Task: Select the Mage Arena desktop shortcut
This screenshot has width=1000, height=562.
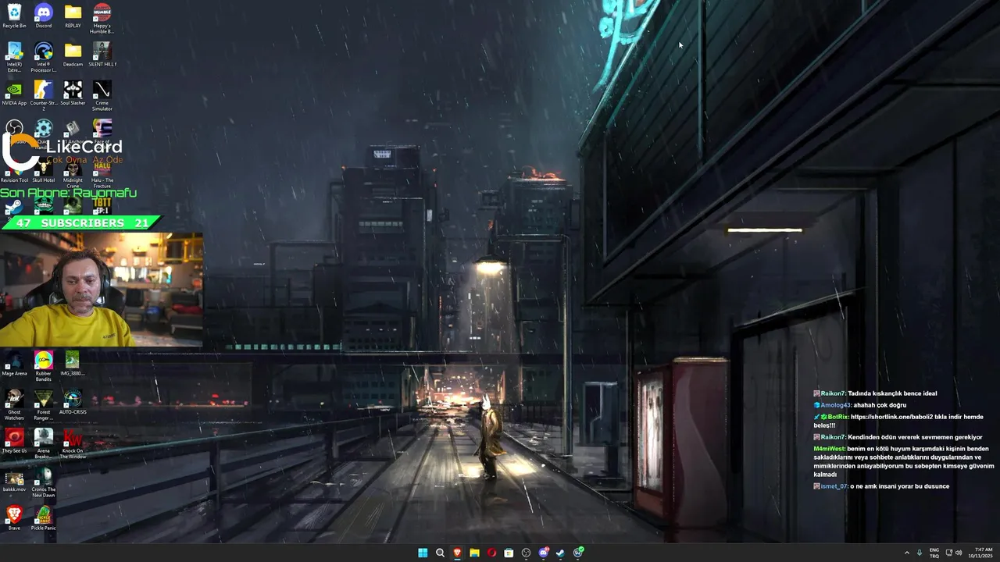Action: pos(14,364)
